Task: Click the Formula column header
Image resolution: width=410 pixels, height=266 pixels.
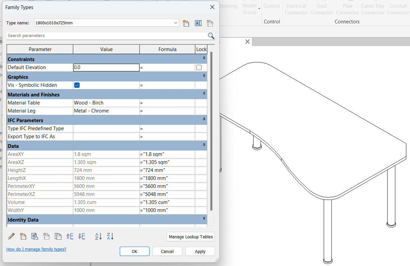Action: pyautogui.click(x=168, y=49)
